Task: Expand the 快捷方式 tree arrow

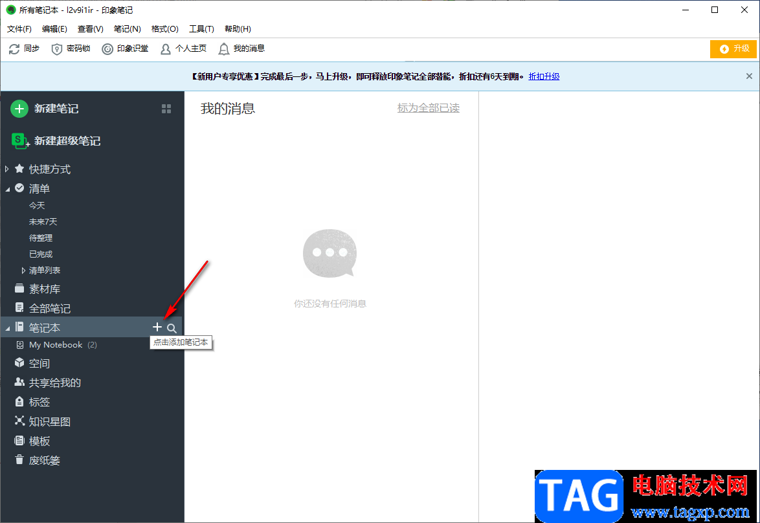Action: 6,169
